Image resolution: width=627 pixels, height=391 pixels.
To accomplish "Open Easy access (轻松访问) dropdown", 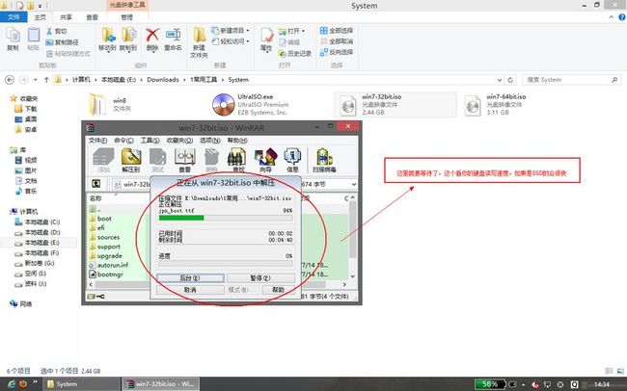I will (231, 41).
